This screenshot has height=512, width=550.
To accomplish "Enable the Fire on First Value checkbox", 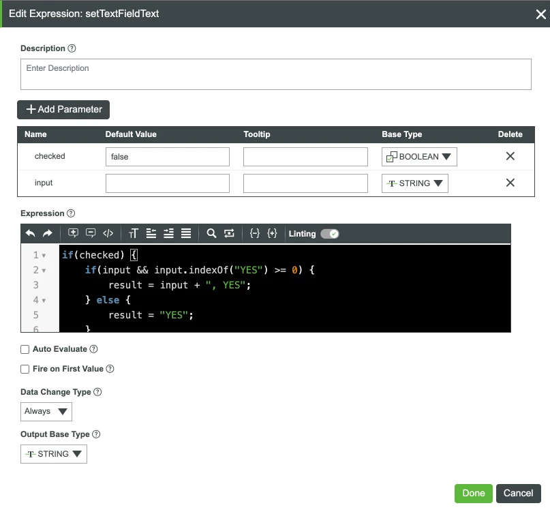I will click(25, 370).
